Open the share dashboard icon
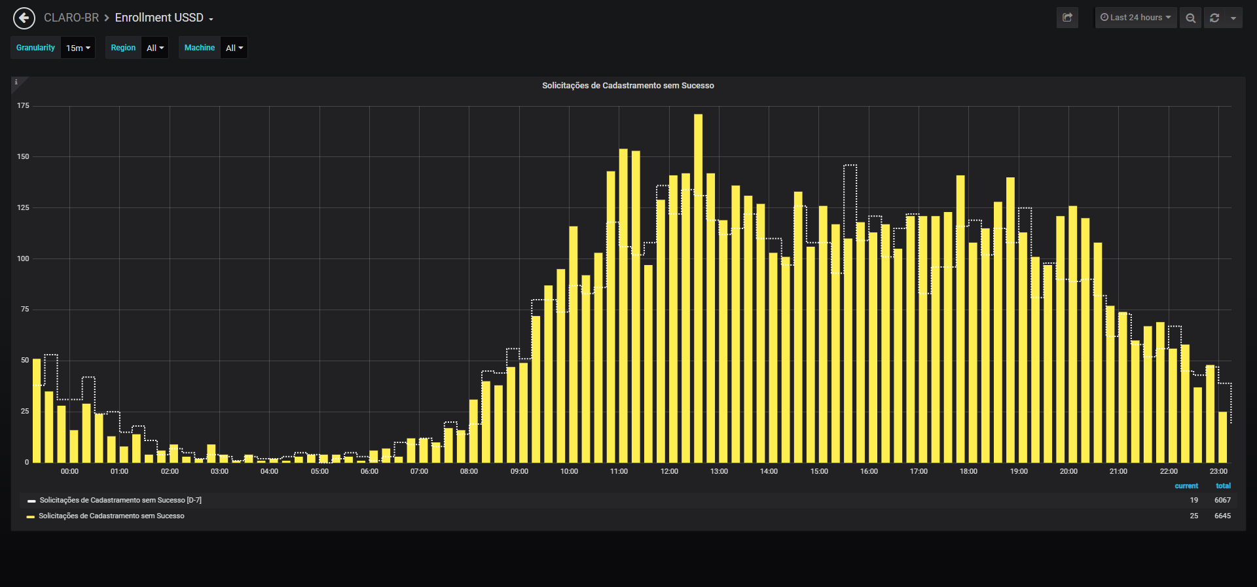The width and height of the screenshot is (1257, 587). click(x=1067, y=18)
